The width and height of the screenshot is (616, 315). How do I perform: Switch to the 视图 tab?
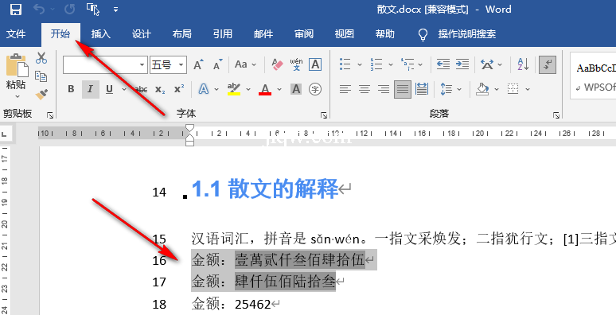click(x=345, y=34)
